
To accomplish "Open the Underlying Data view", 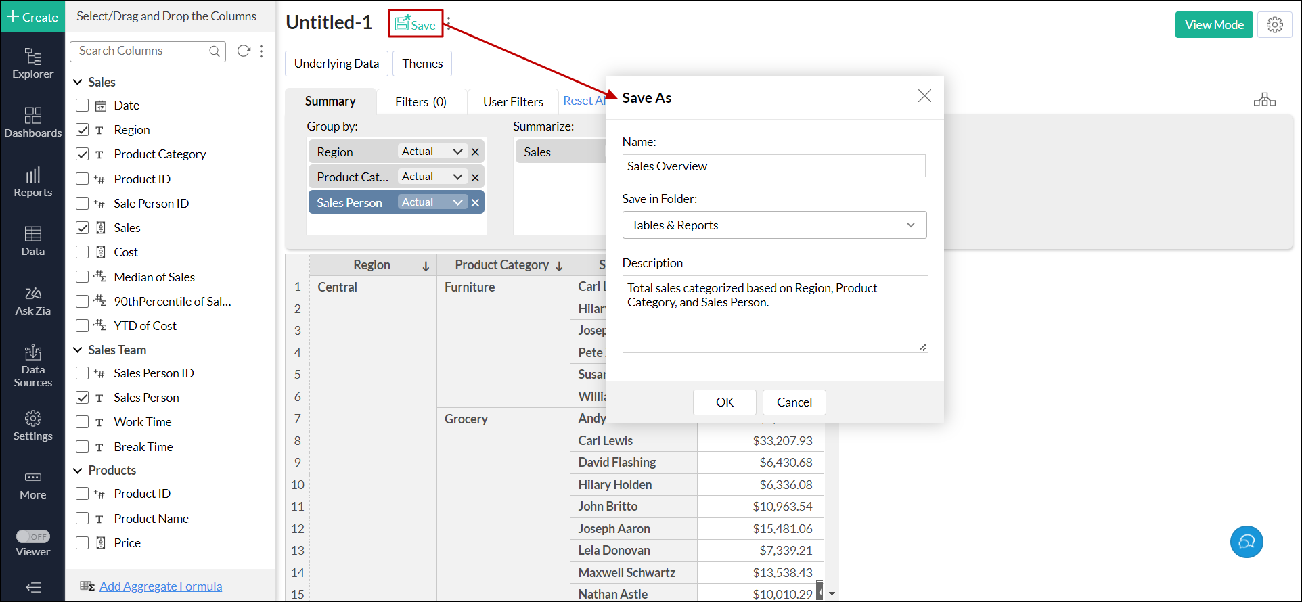I will coord(336,64).
